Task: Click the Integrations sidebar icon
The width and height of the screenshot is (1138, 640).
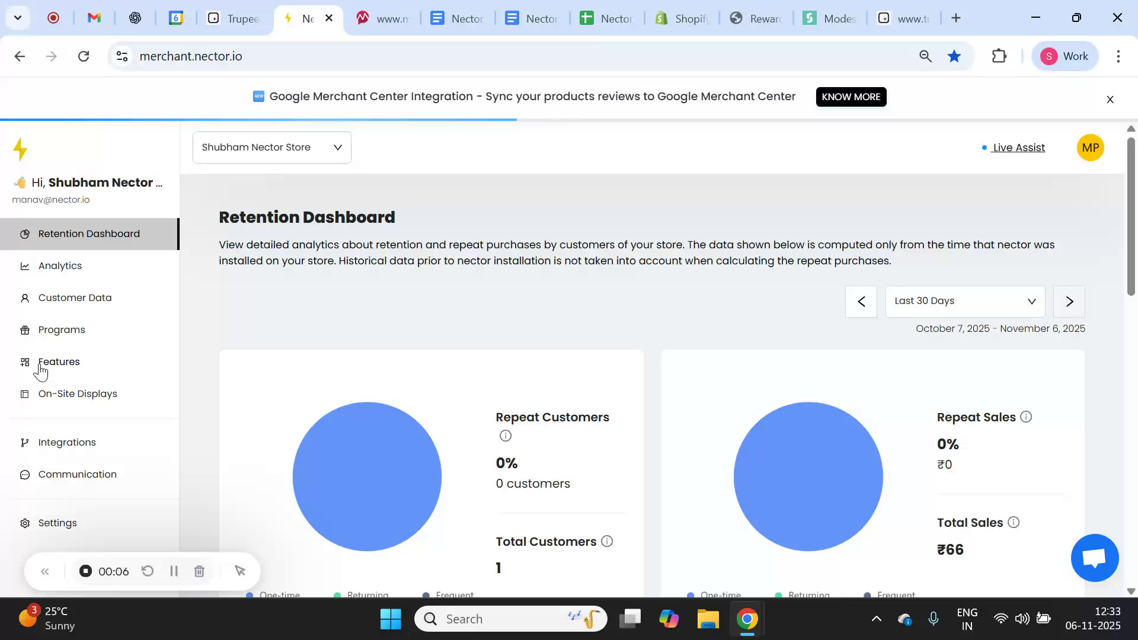Action: tap(24, 442)
